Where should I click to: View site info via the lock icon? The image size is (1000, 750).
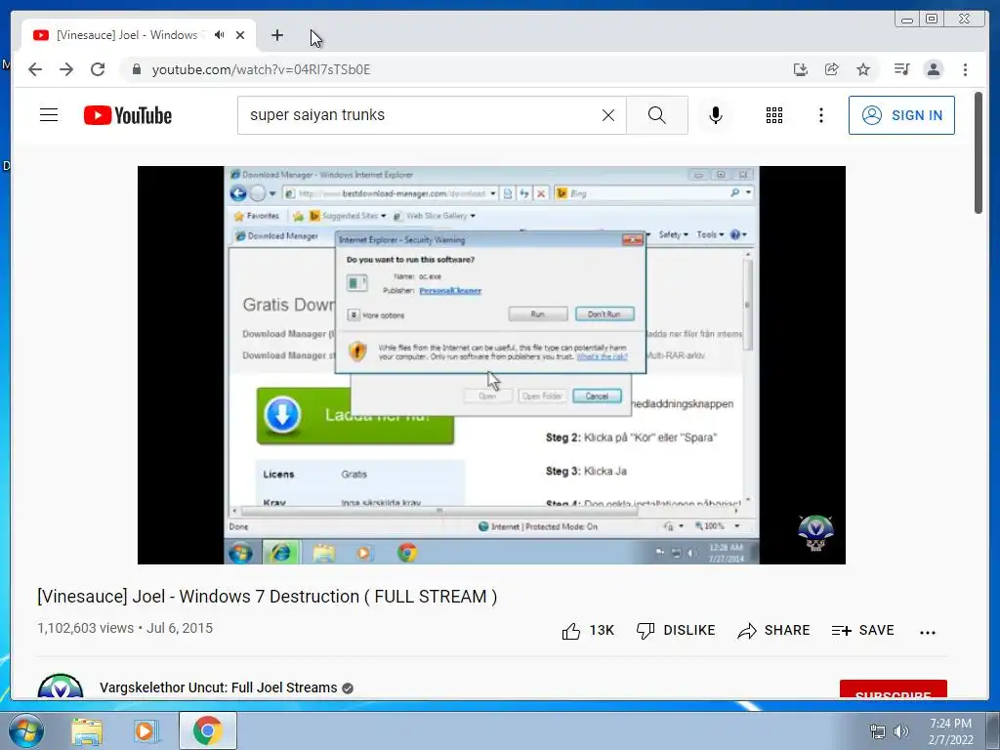(137, 69)
